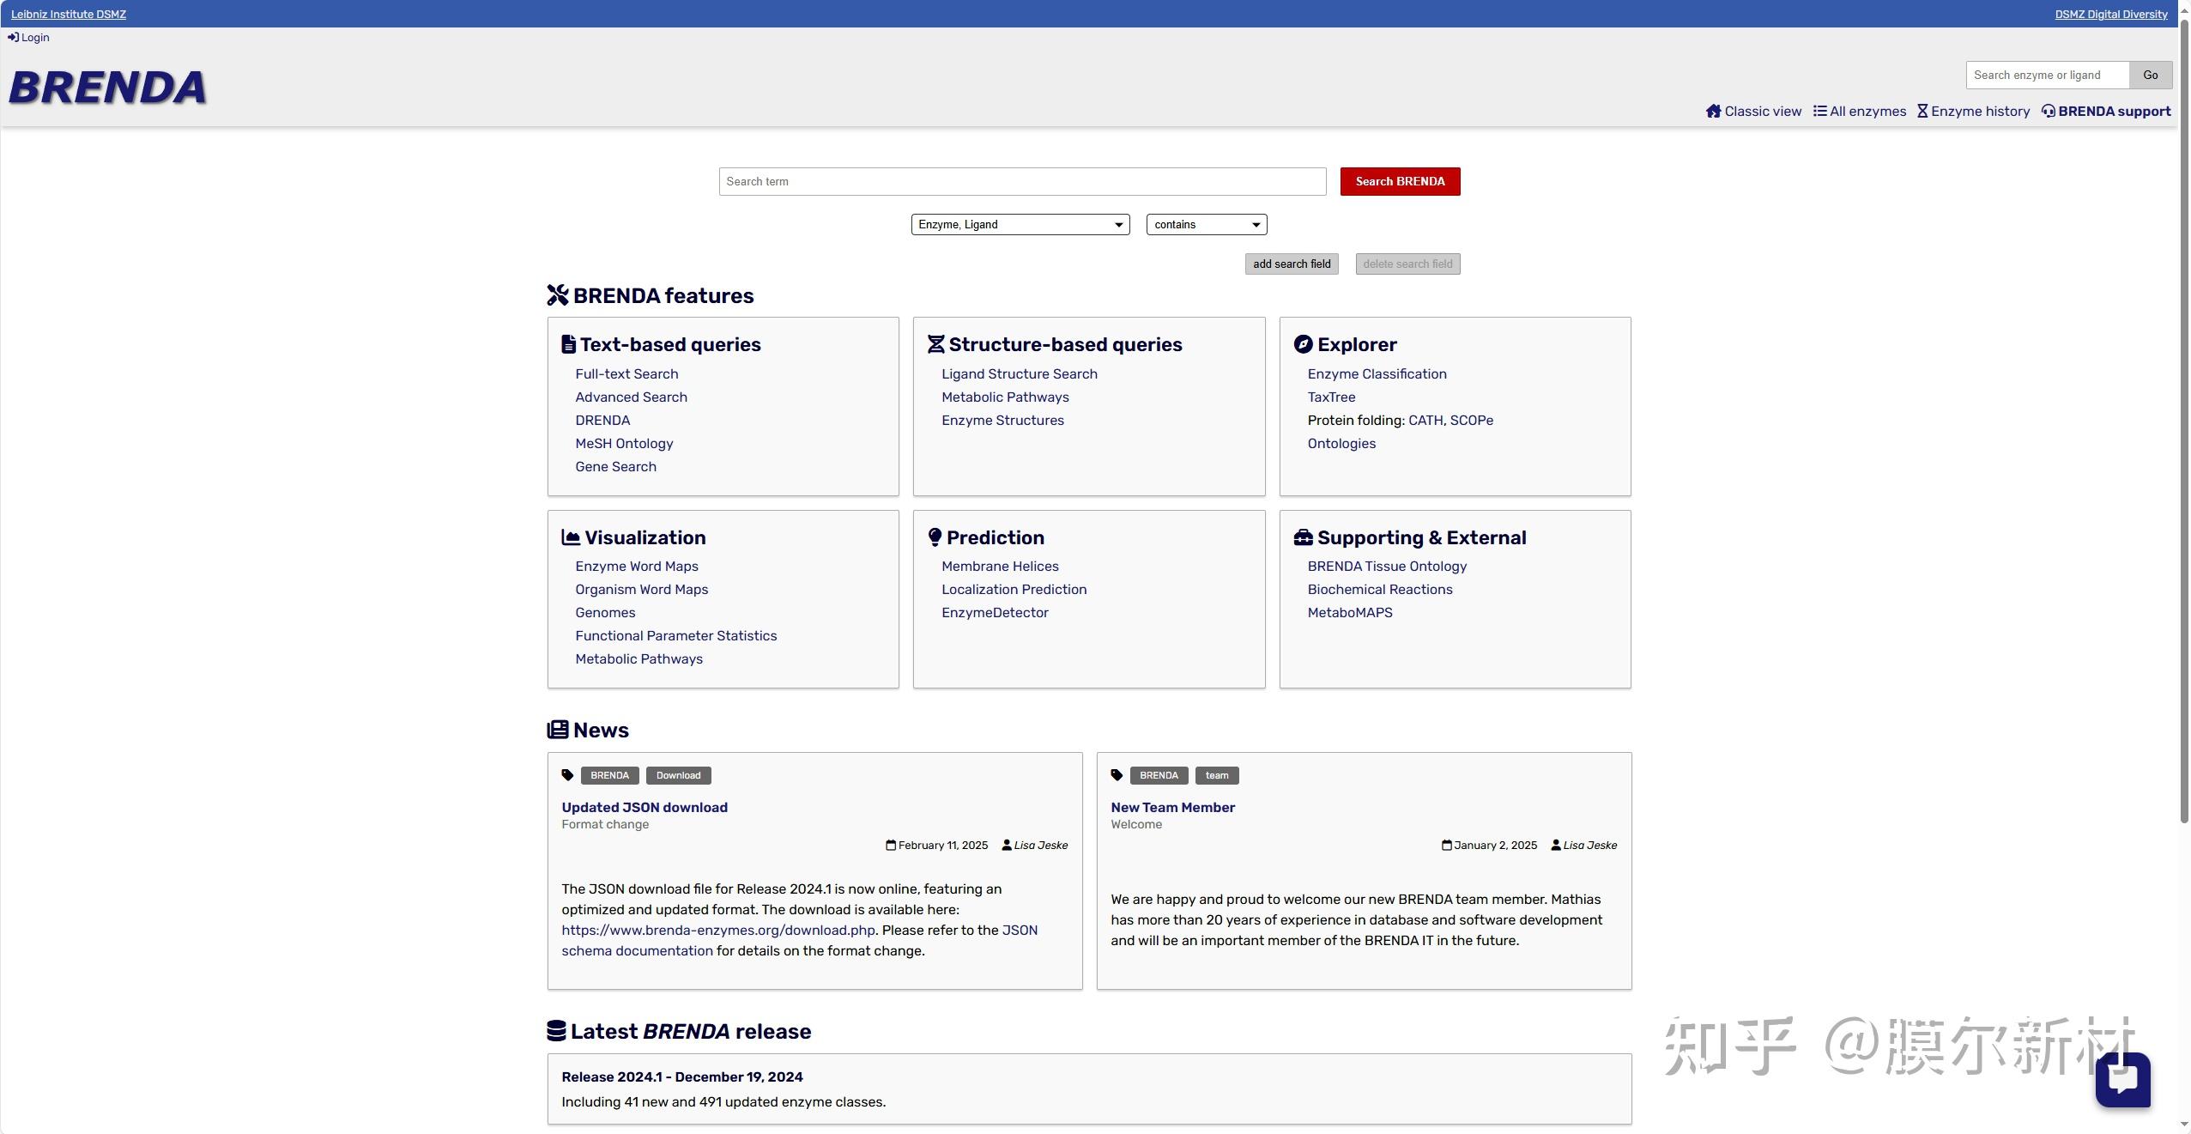Filter news by the Download tag
Screen dimensions: 2191x1134
[x=677, y=775]
